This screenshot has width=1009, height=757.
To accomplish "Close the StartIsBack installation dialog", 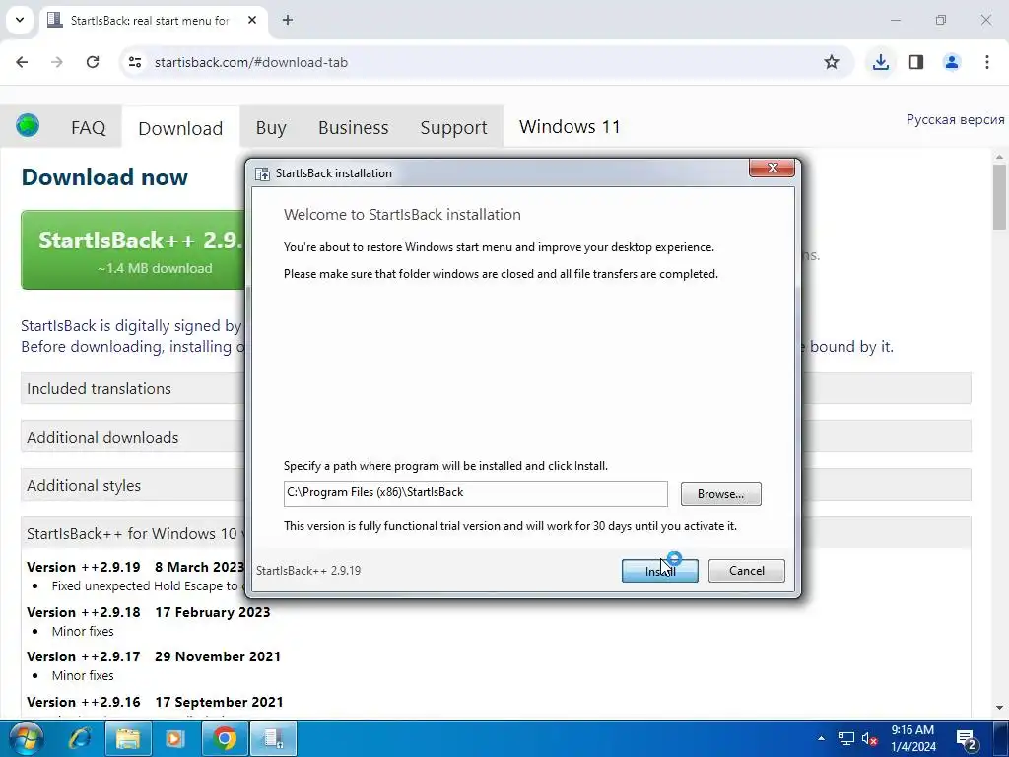I will pos(773,168).
